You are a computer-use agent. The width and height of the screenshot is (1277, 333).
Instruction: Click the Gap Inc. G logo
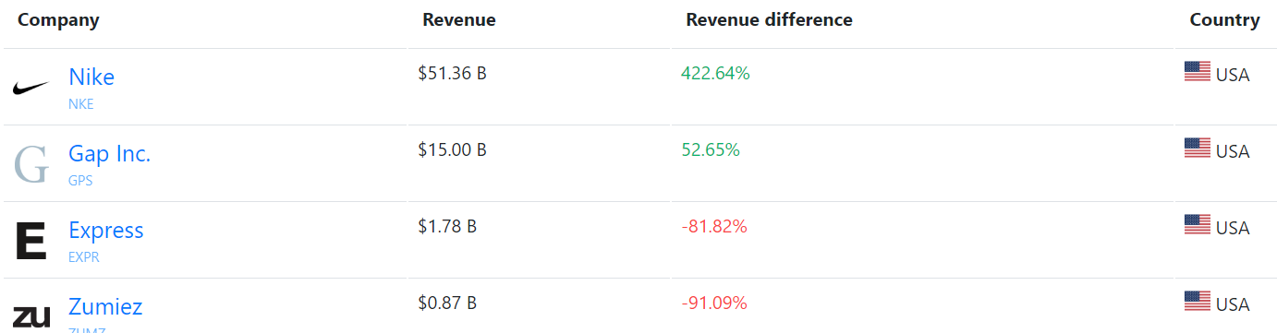click(x=30, y=165)
